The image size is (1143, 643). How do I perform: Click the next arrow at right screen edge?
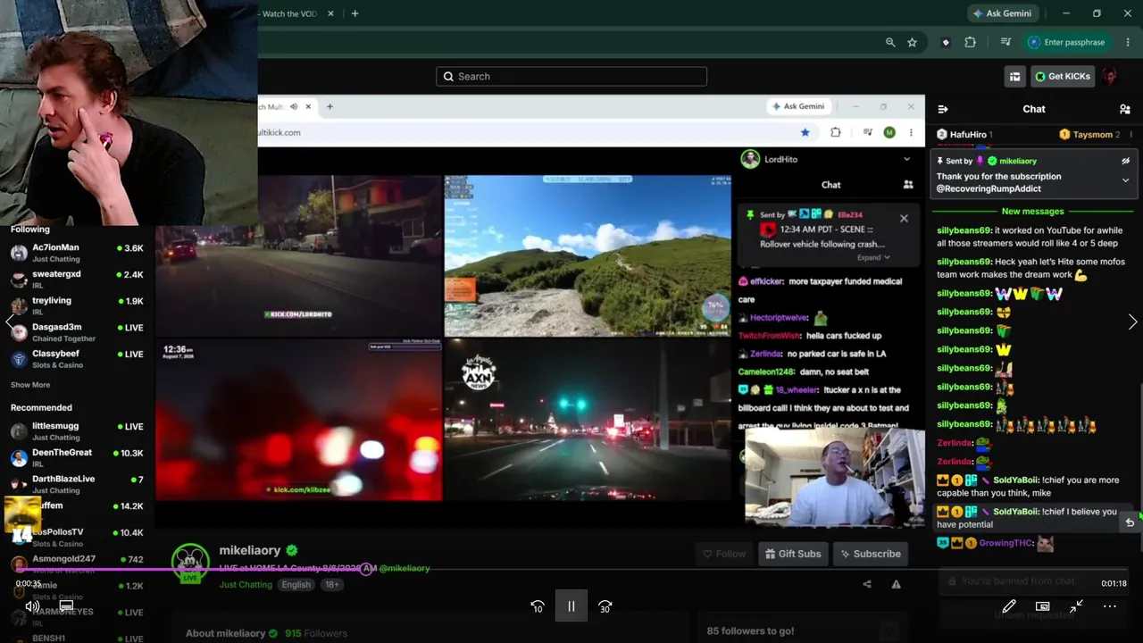(1132, 322)
